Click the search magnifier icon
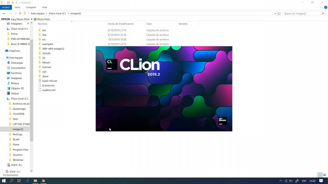This screenshot has width=328, height=184. pyautogui.click(x=323, y=14)
